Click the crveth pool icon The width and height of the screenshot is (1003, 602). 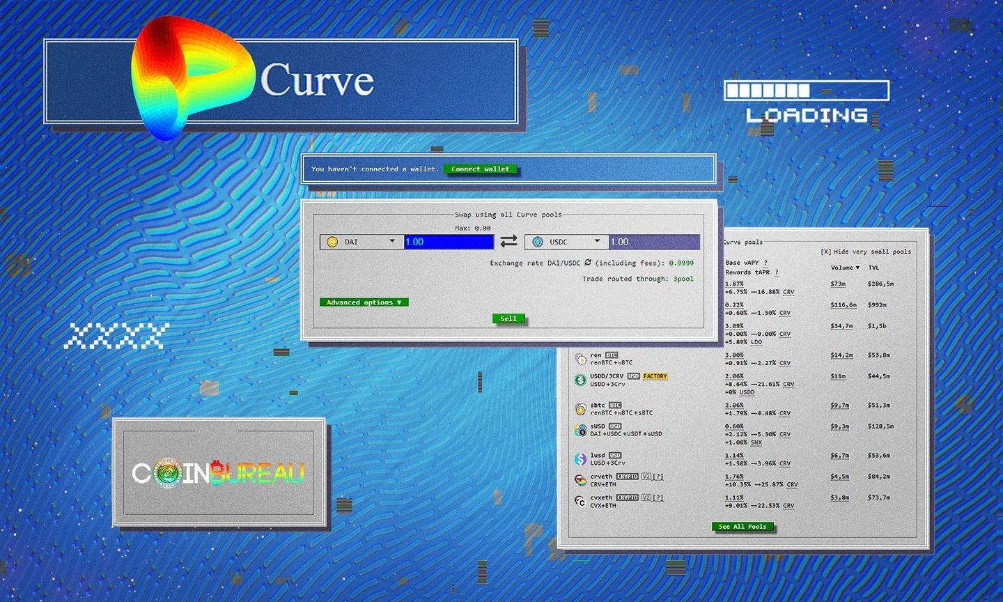(x=580, y=479)
